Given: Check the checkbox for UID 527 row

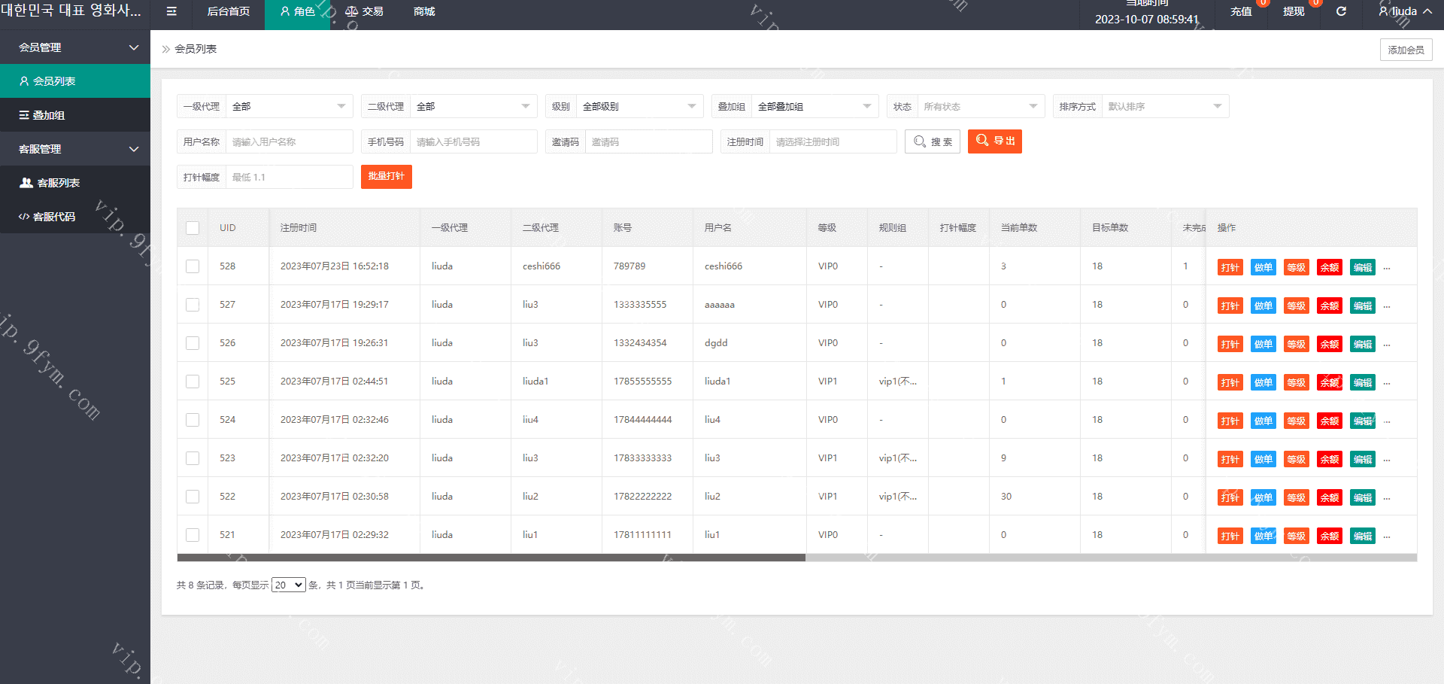Looking at the screenshot, I should [x=193, y=305].
